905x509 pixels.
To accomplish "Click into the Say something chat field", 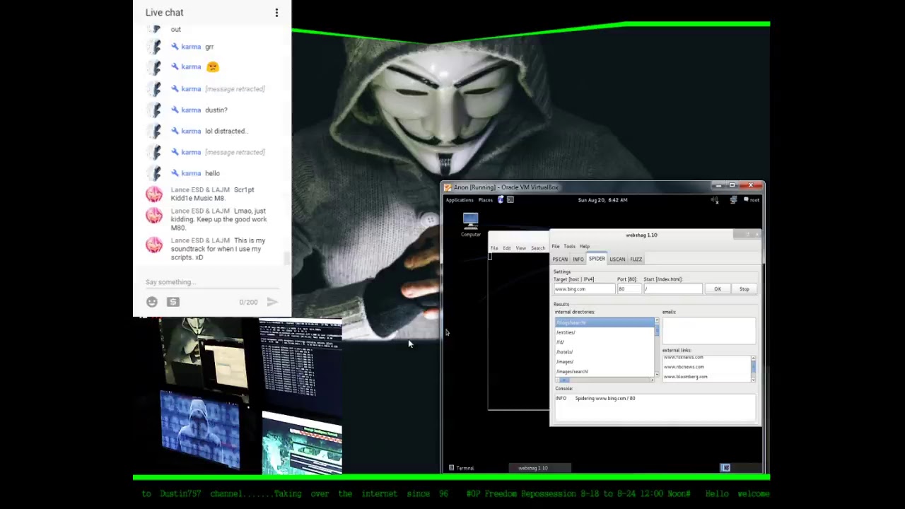I will [211, 282].
